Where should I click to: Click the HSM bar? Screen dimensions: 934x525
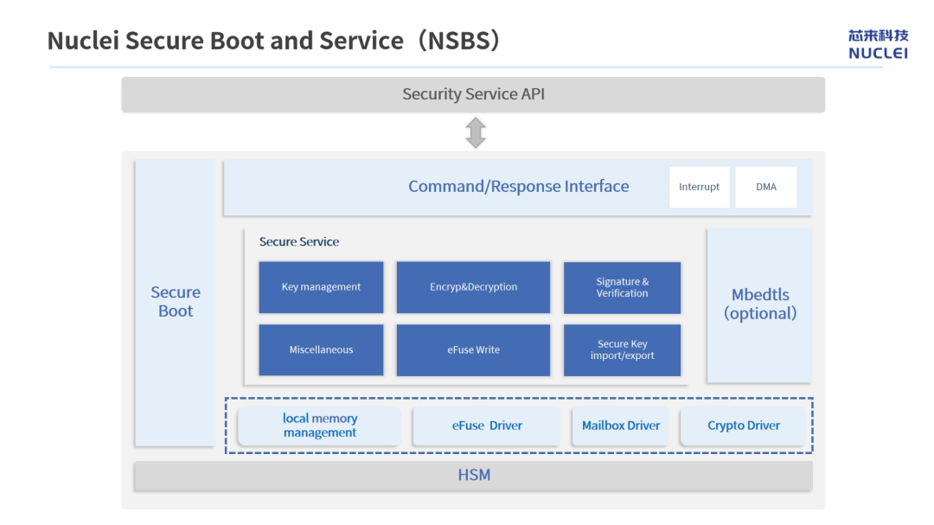(474, 476)
